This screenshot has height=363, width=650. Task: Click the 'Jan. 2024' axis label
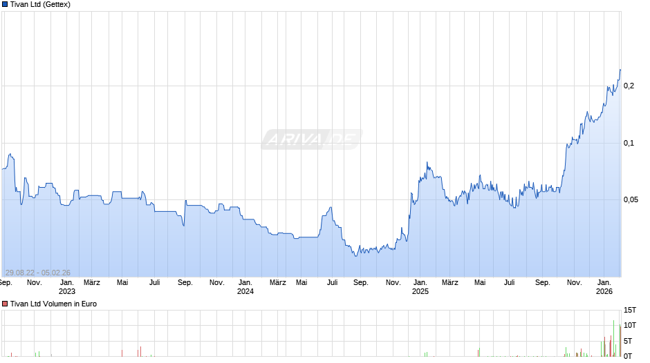coord(245,287)
